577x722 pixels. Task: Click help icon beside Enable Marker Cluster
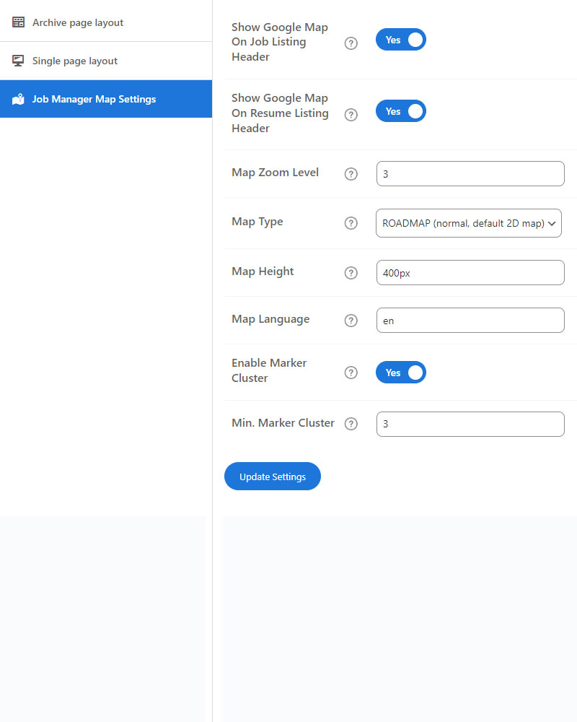pyautogui.click(x=351, y=373)
